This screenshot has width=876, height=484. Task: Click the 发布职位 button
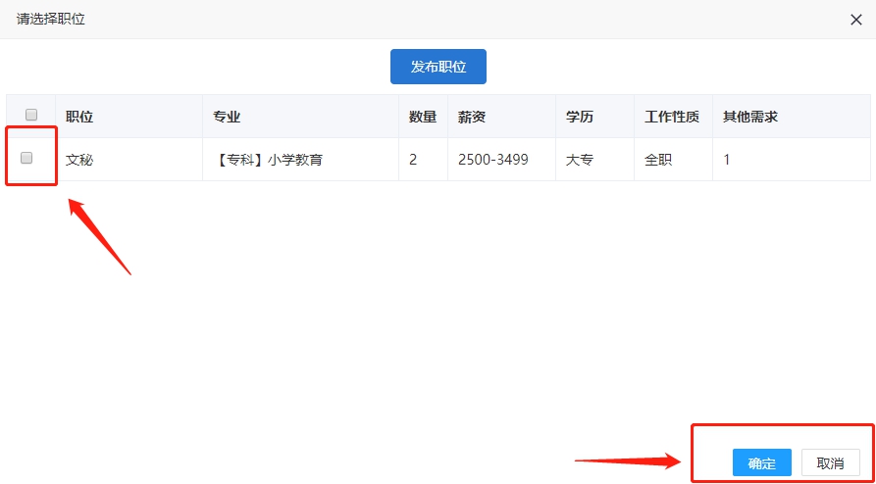[438, 67]
